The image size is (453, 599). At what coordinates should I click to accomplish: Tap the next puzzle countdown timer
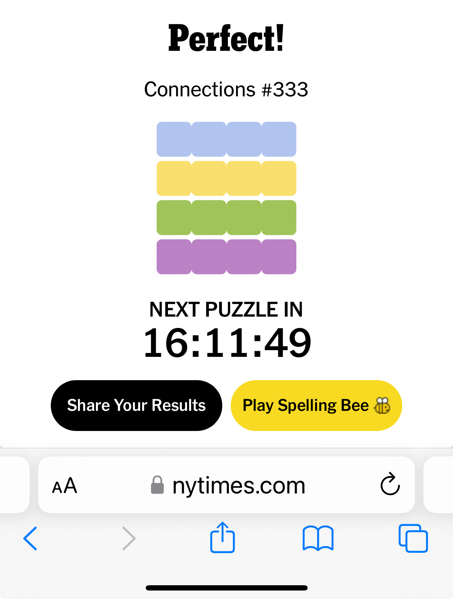[x=227, y=343]
